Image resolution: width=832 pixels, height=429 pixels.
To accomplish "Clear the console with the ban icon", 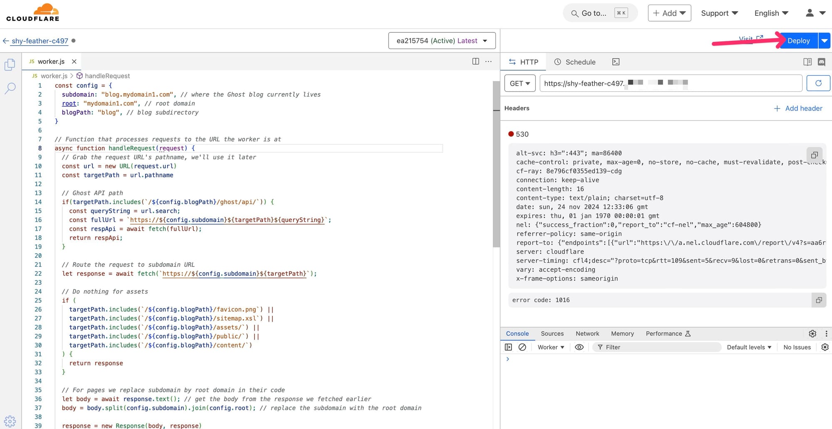I will (x=522, y=347).
